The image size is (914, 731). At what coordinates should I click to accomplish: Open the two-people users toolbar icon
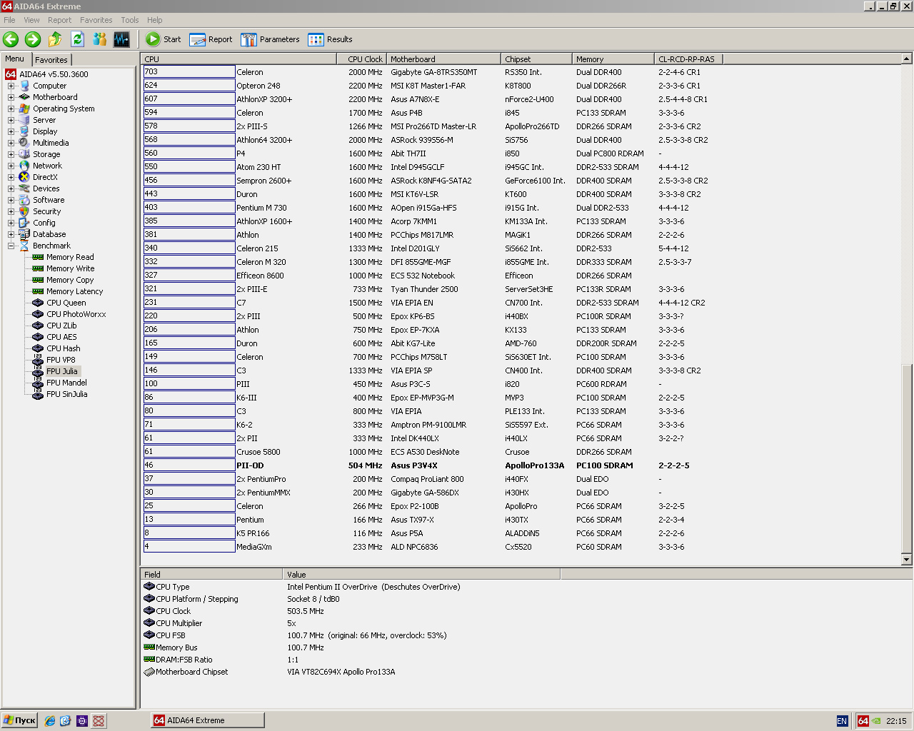click(99, 39)
